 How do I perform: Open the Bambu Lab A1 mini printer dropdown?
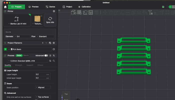(x=17, y=20)
